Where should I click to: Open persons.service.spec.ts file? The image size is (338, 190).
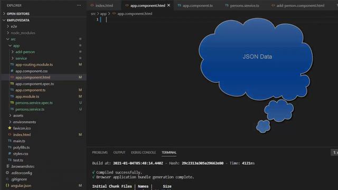click(34, 103)
